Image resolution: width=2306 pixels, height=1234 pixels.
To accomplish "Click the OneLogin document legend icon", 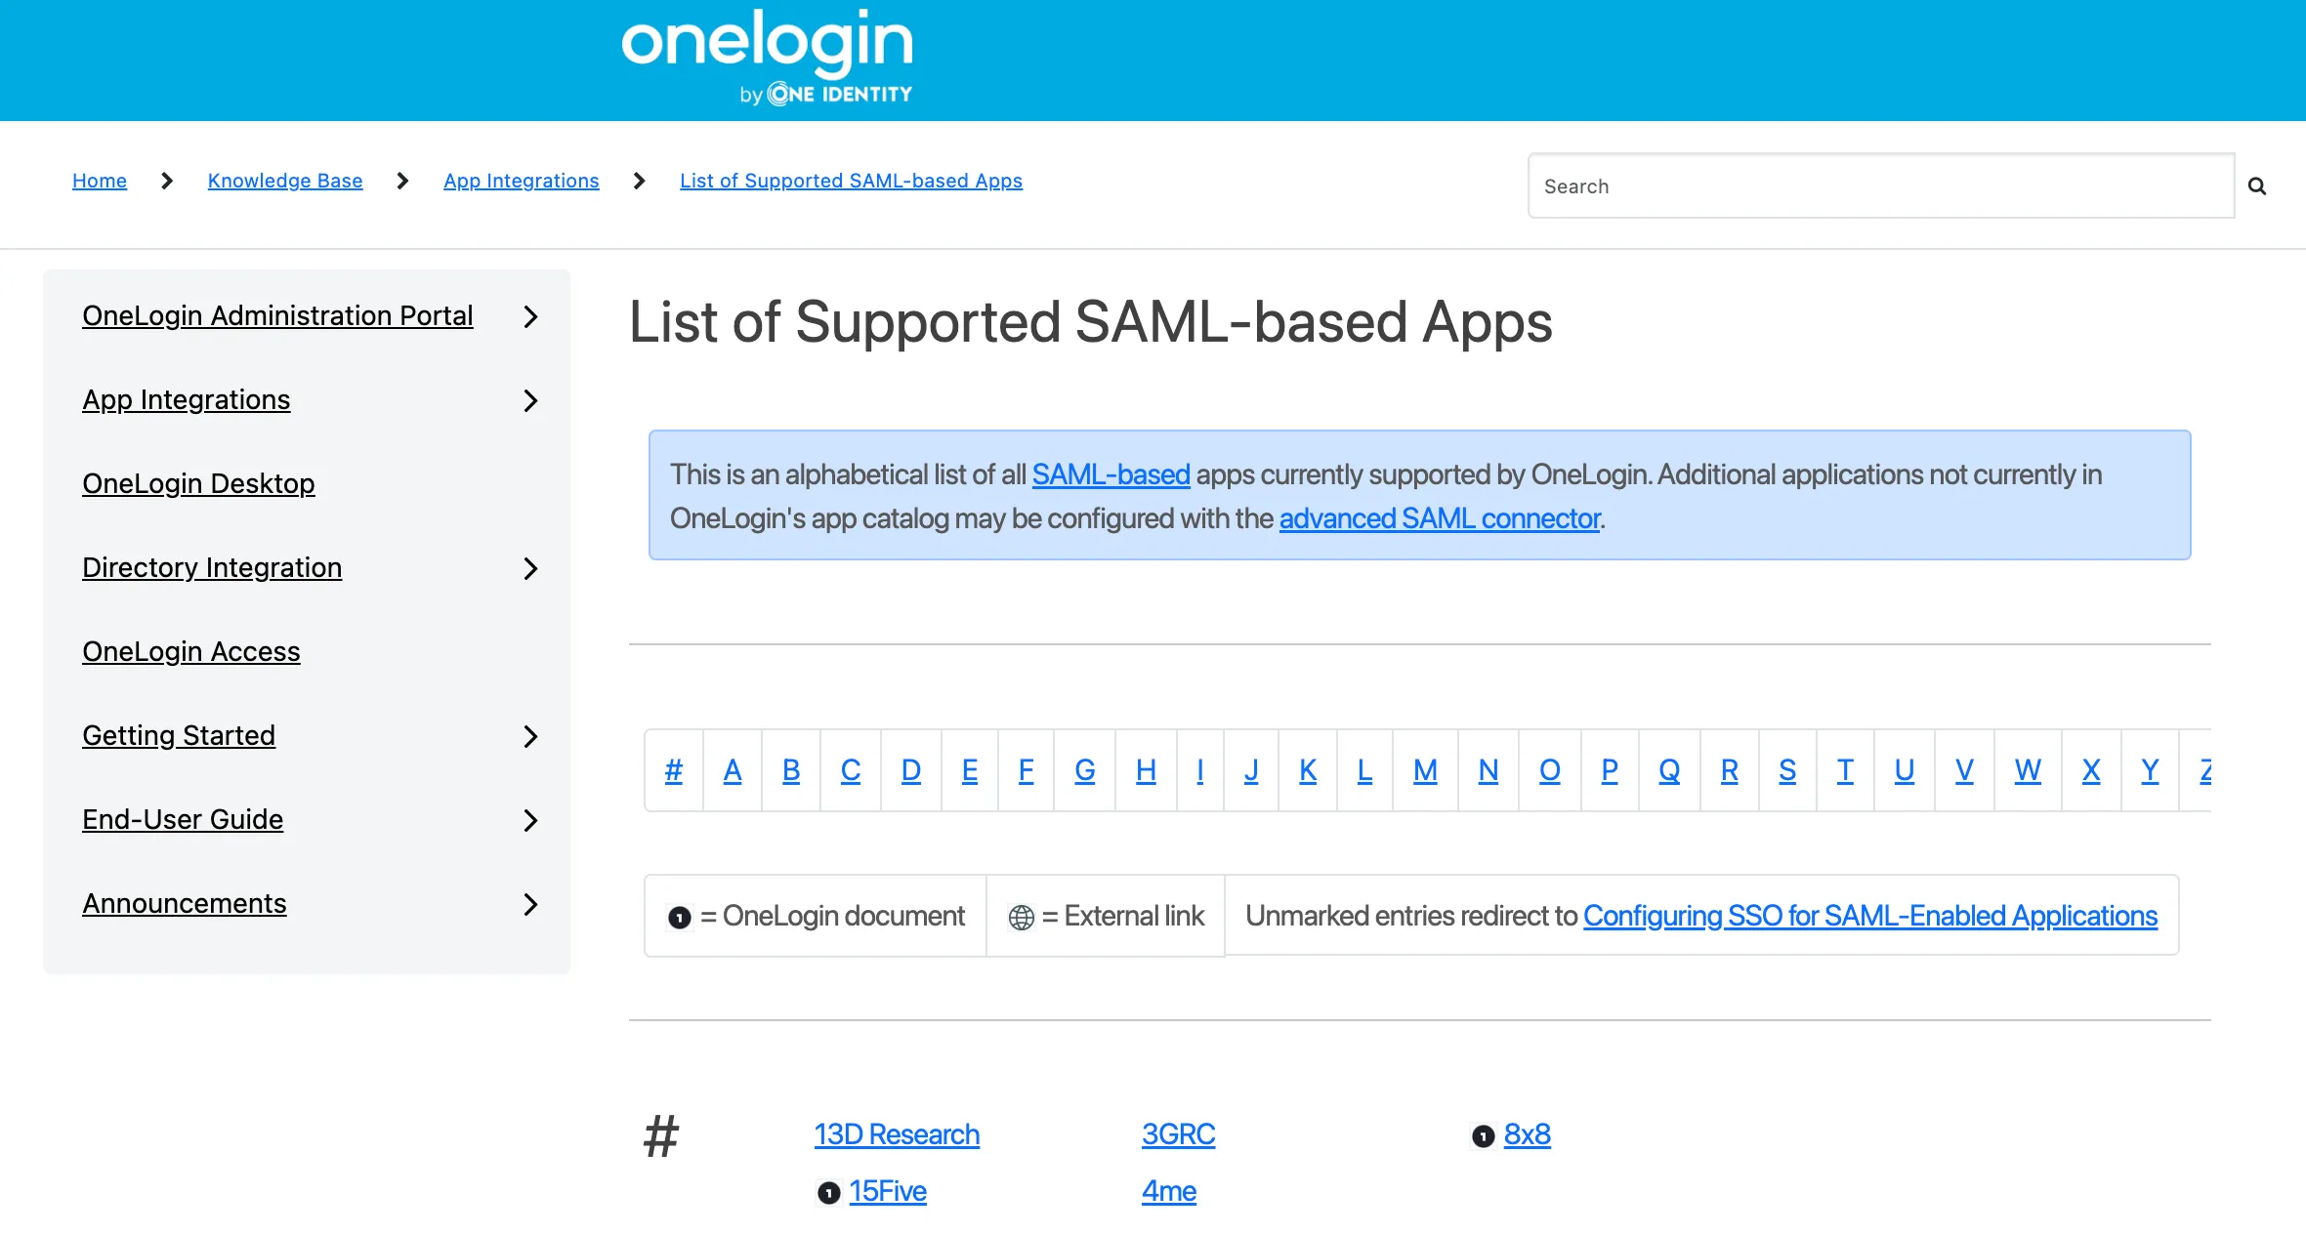I will coord(679,918).
